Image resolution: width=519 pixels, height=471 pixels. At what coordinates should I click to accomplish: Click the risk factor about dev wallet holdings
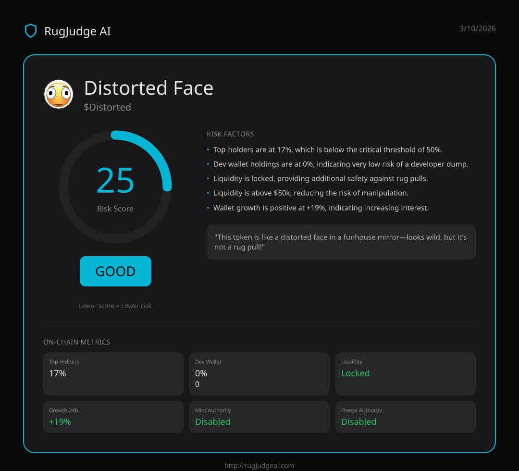[341, 164]
